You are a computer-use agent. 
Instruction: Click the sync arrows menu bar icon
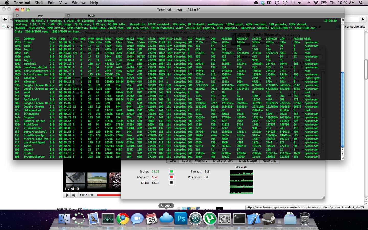click(277, 3)
